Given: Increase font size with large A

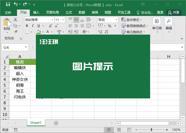Looking at the screenshot, I should (50, 26).
